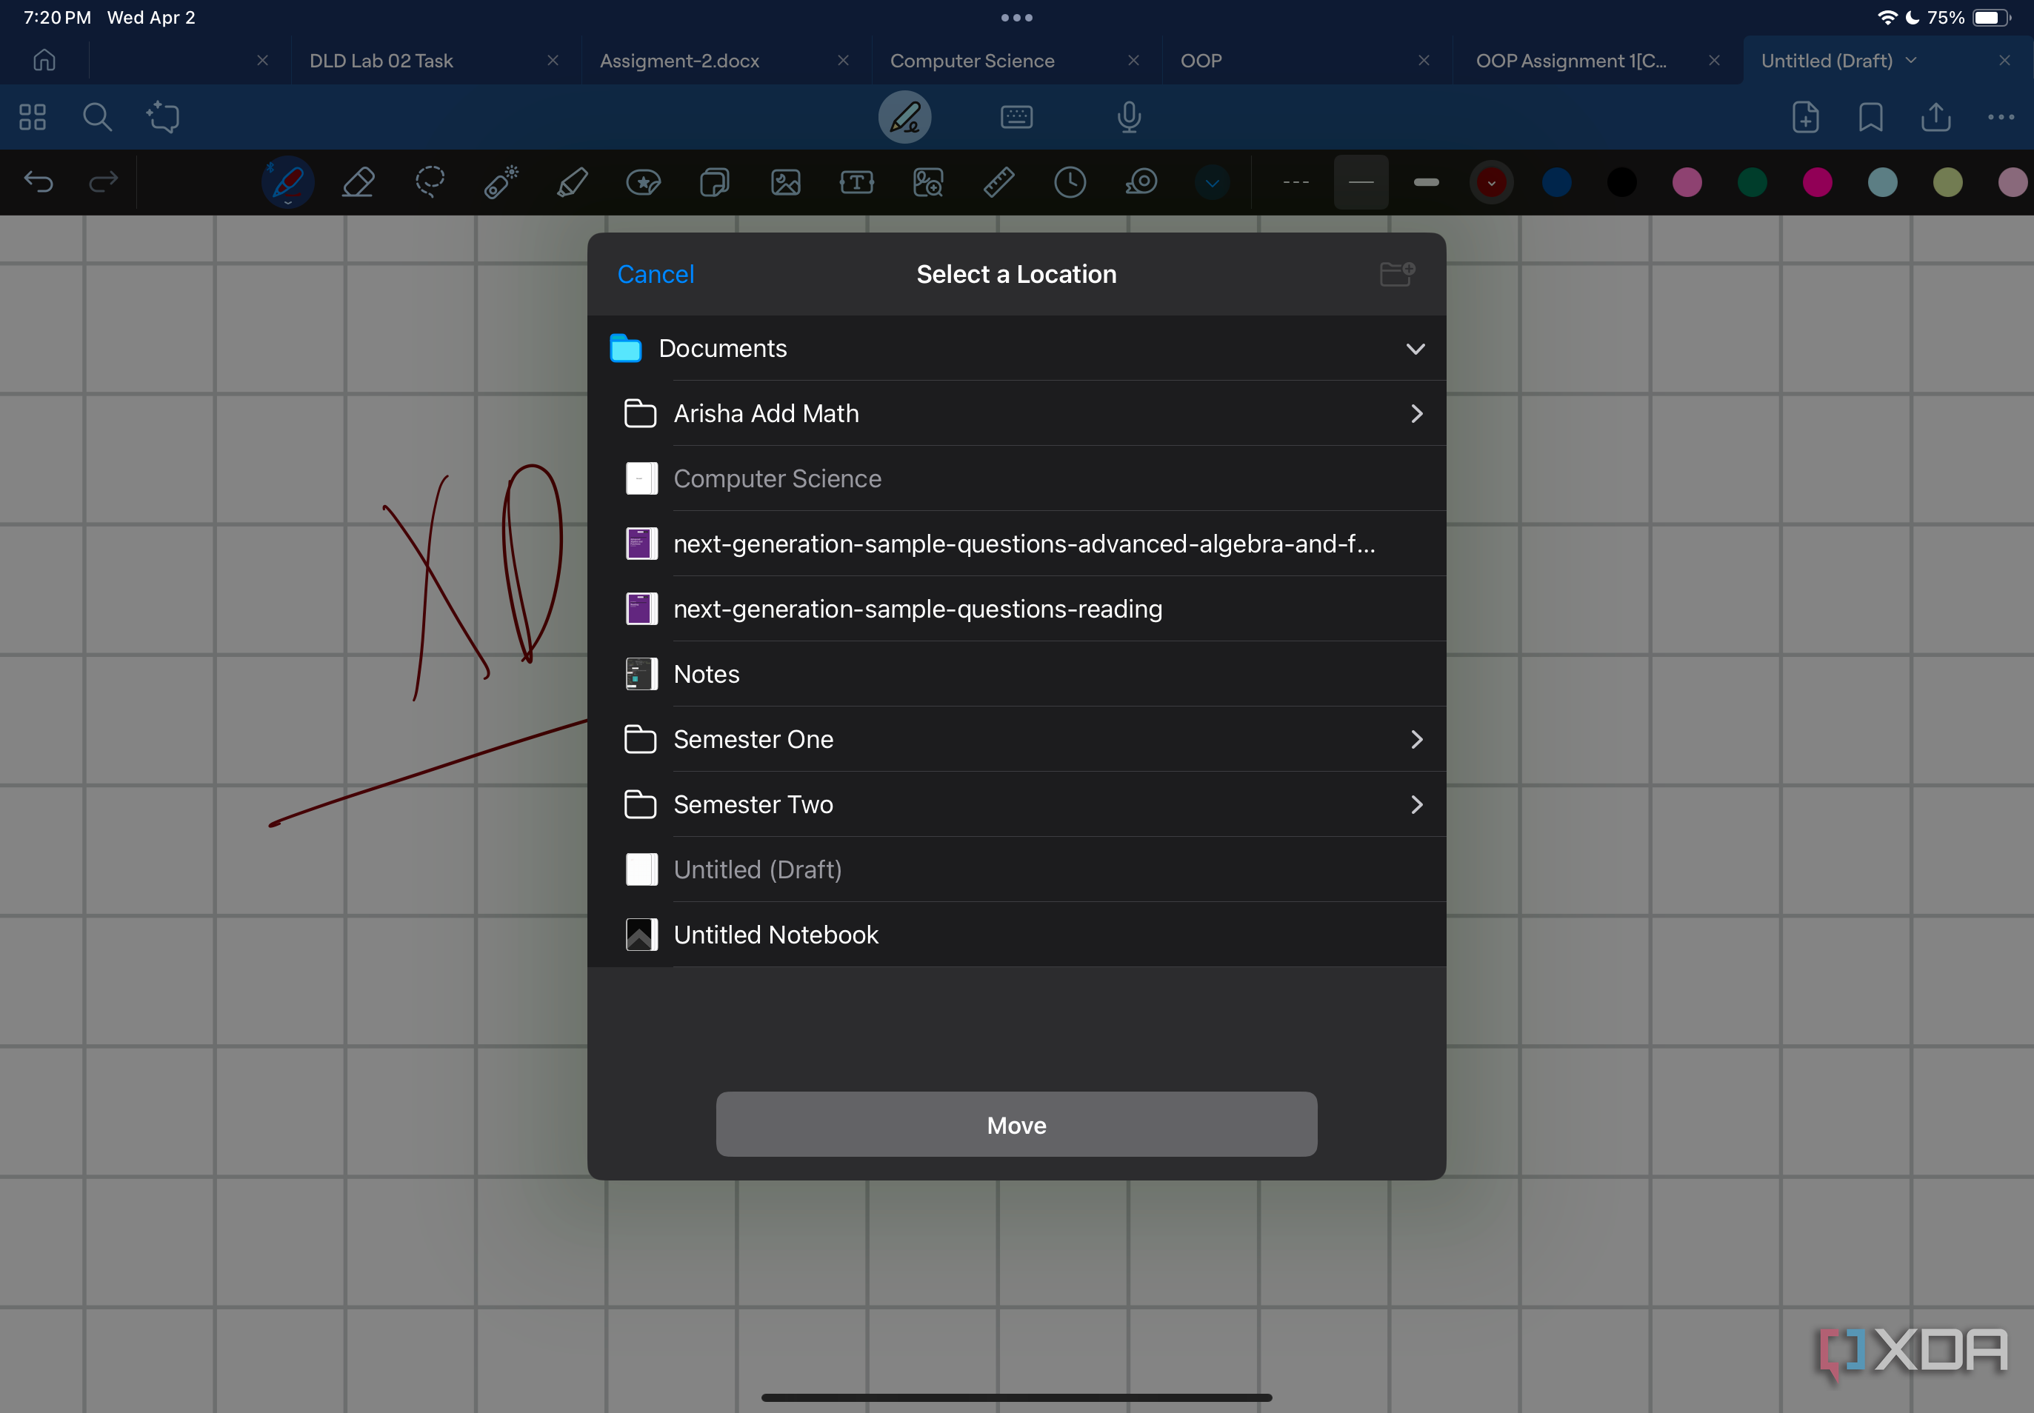
Task: Select the thick stroke thickness
Action: (1426, 182)
